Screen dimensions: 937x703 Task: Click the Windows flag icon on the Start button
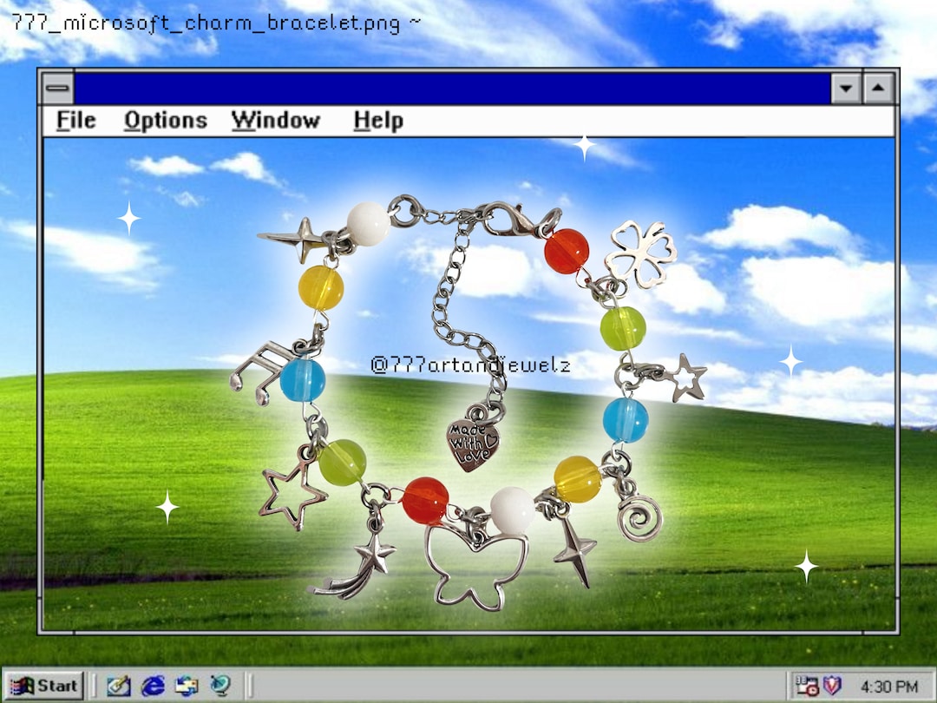21,686
